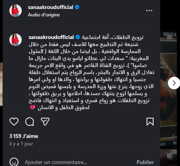Click the 'il y a 1 jour' timestamp

[21, 144]
